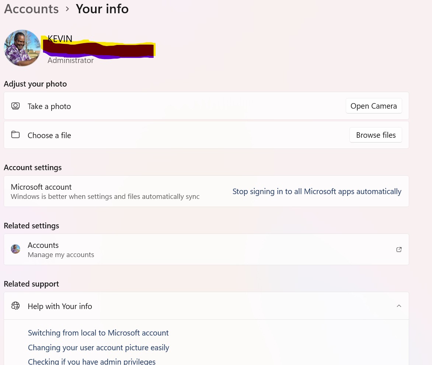432x365 pixels.
Task: Go back to Accounts in the breadcrumb
Action: [31, 9]
